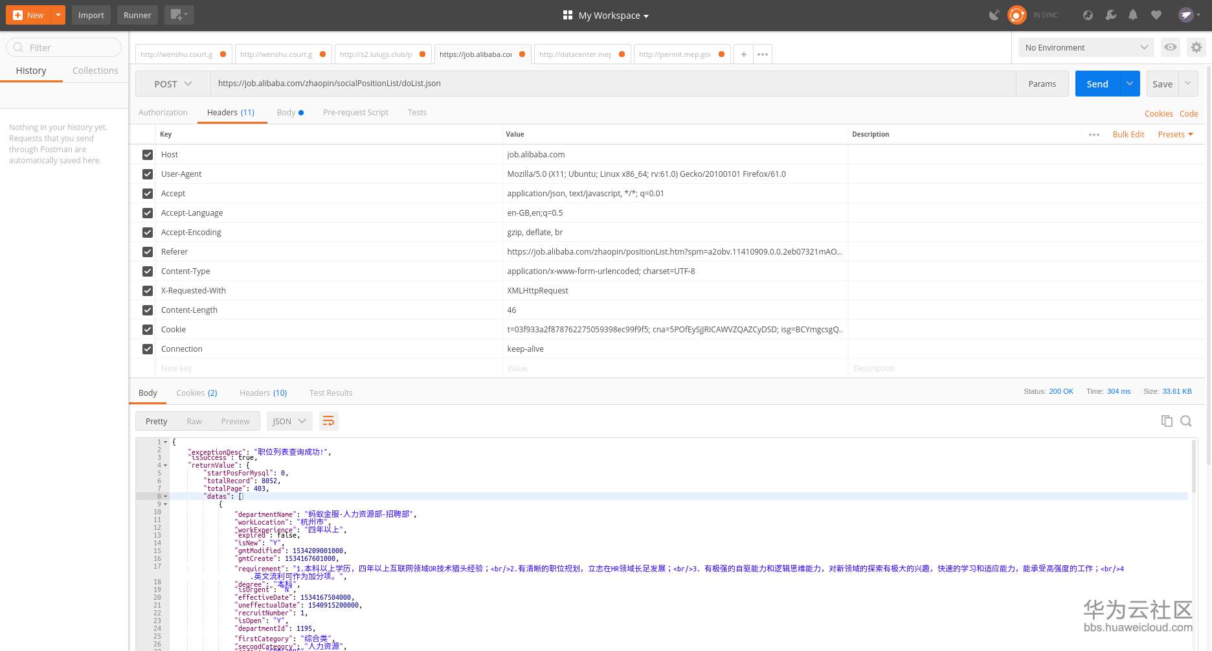Uncheck the Host header checkbox
This screenshot has width=1212, height=651.
(148, 155)
